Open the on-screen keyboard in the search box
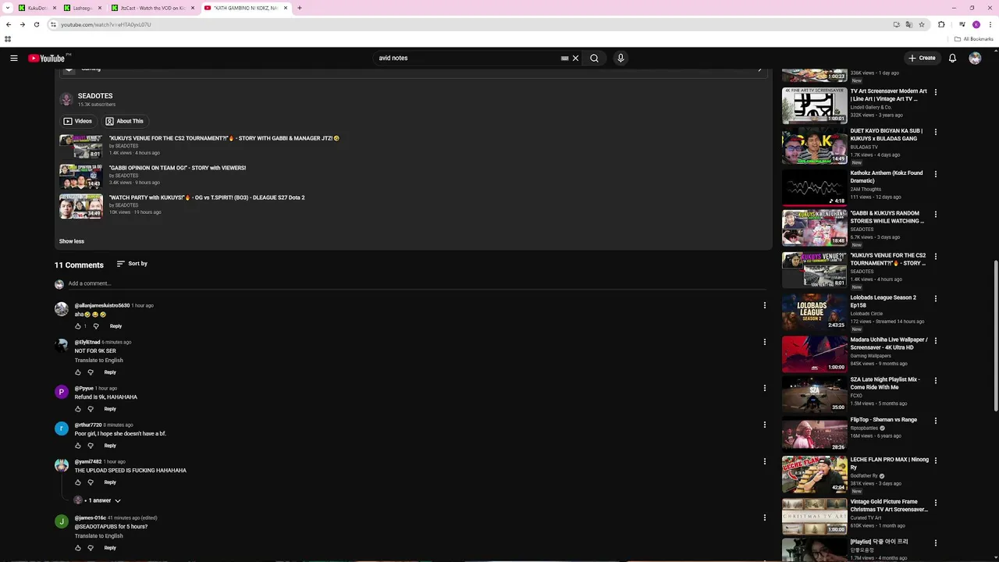 tap(564, 58)
